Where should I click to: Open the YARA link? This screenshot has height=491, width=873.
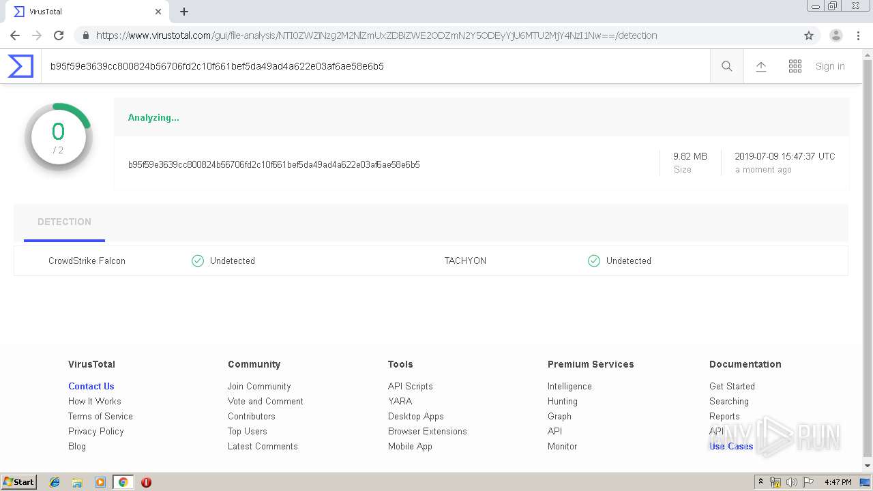(400, 401)
